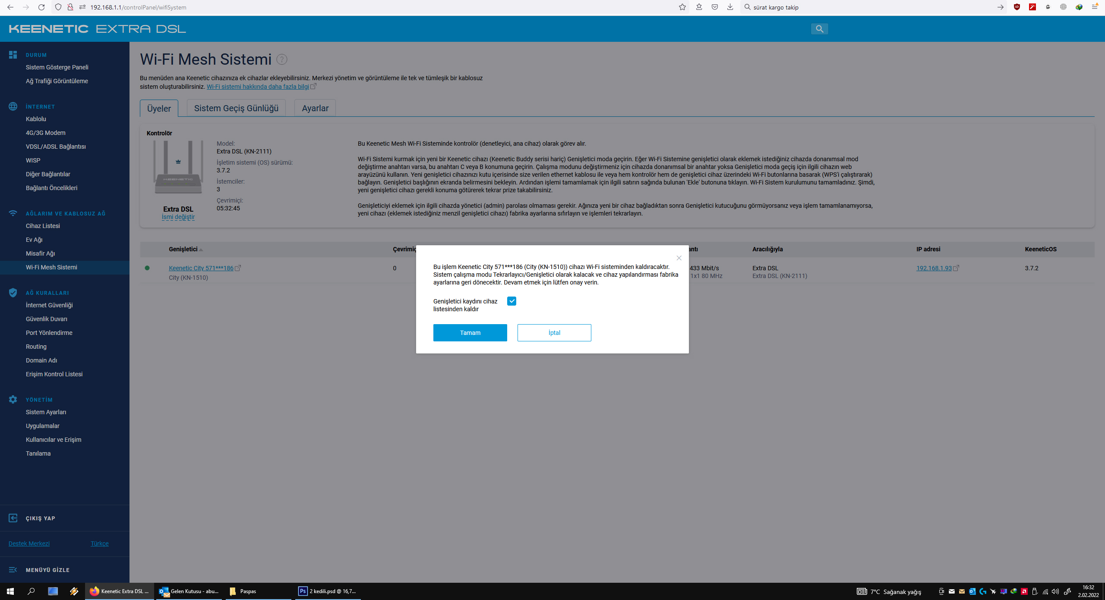Change language via Türkçe link
The width and height of the screenshot is (1105, 600).
click(x=100, y=544)
